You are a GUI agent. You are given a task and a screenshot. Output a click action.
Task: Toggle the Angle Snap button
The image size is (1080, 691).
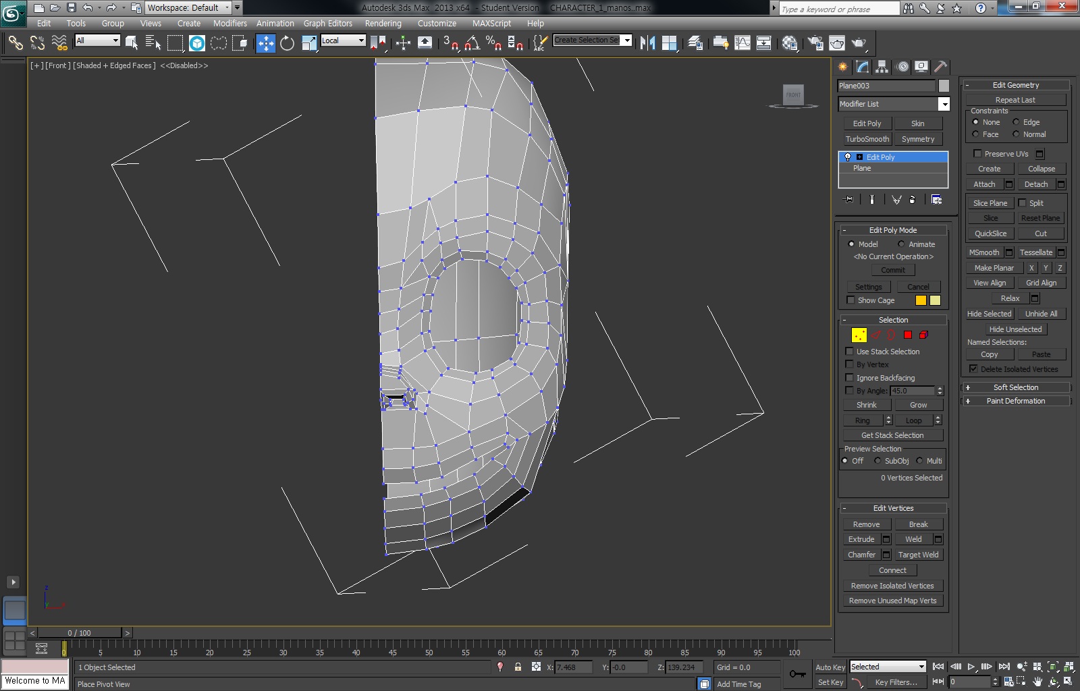(473, 43)
